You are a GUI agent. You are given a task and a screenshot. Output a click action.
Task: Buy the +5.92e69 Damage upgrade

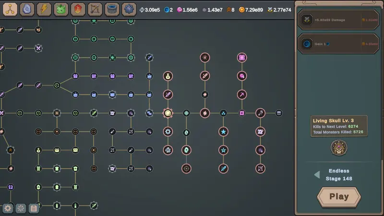coord(338,20)
